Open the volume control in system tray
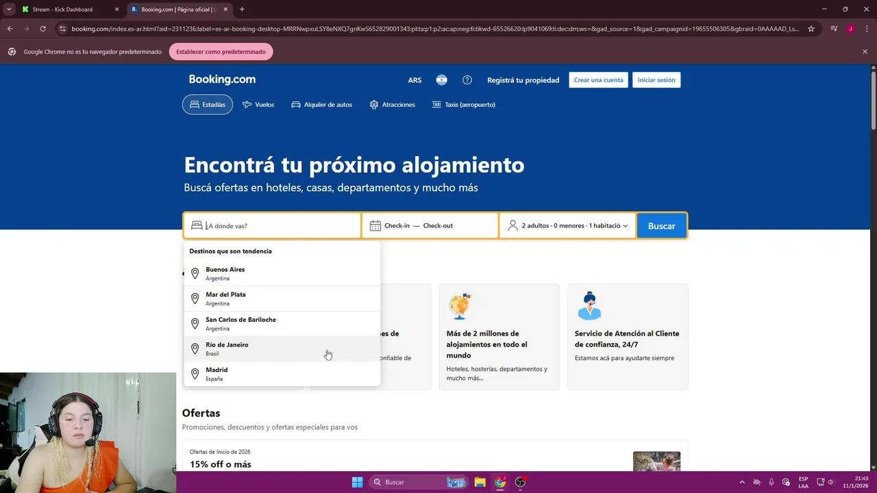The image size is (877, 493). [830, 482]
